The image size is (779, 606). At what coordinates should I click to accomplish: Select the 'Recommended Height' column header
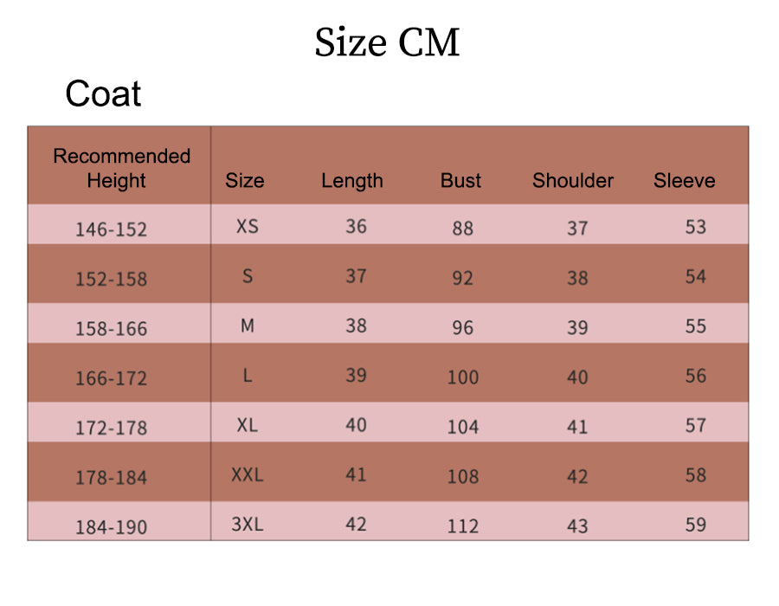tap(121, 168)
